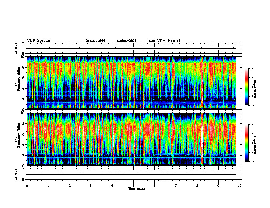Click time axis tick label "1"
Viewport: 270px width, 208px height.
[x=48, y=186]
